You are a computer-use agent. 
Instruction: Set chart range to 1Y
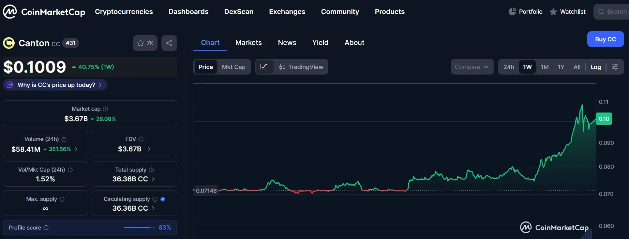tap(561, 67)
